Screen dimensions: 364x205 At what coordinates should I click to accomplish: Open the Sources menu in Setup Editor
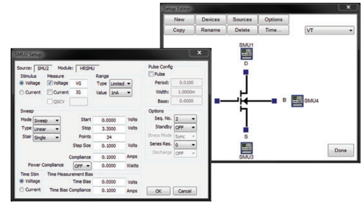click(242, 20)
